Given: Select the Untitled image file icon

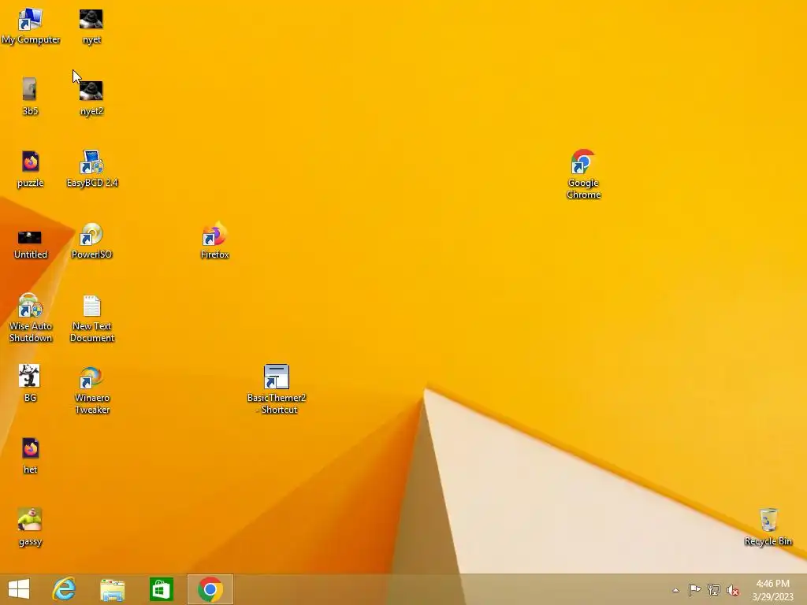Looking at the screenshot, I should (x=30, y=244).
